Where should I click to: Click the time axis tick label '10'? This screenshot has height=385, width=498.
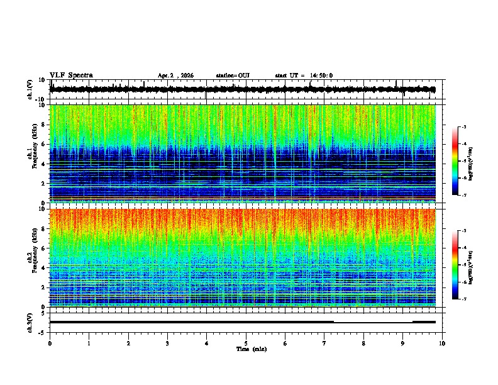coord(442,343)
